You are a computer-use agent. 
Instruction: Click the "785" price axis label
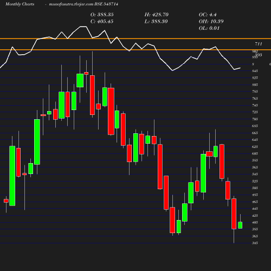[x=255, y=92]
